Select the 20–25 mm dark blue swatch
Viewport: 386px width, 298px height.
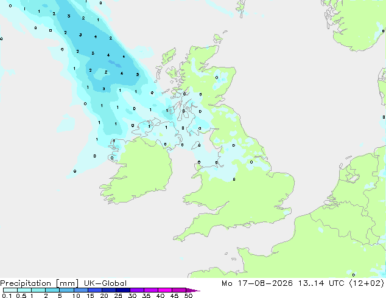(109, 290)
